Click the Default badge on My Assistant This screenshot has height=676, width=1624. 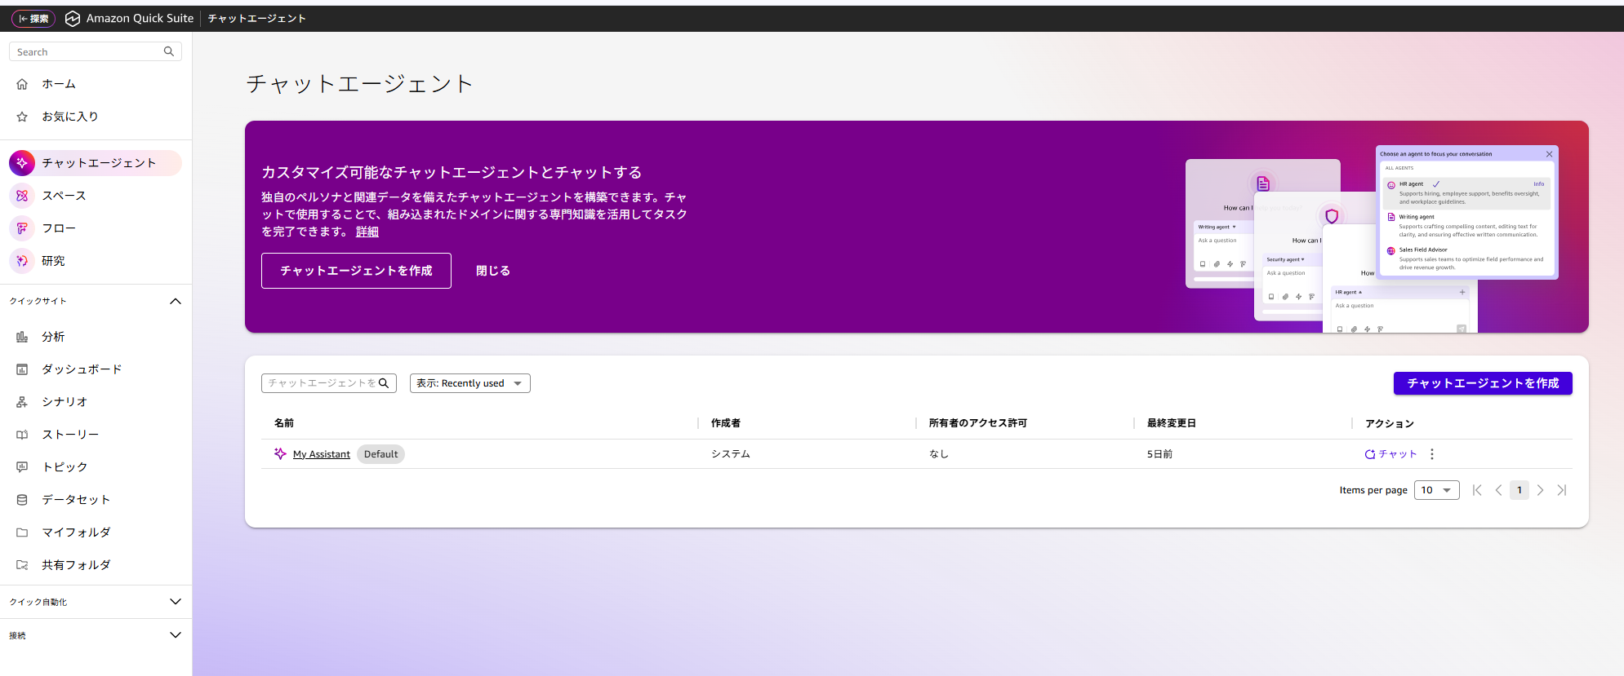click(x=381, y=454)
